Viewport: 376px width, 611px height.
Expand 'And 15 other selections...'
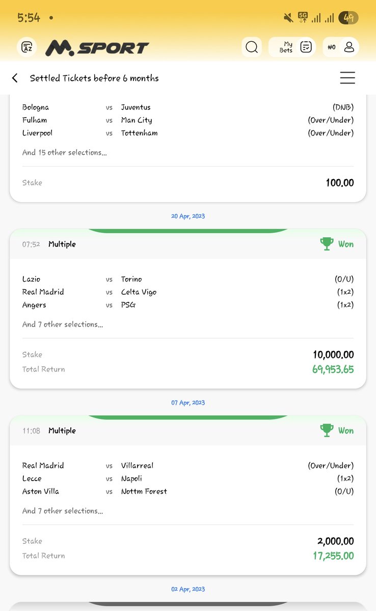(x=65, y=152)
